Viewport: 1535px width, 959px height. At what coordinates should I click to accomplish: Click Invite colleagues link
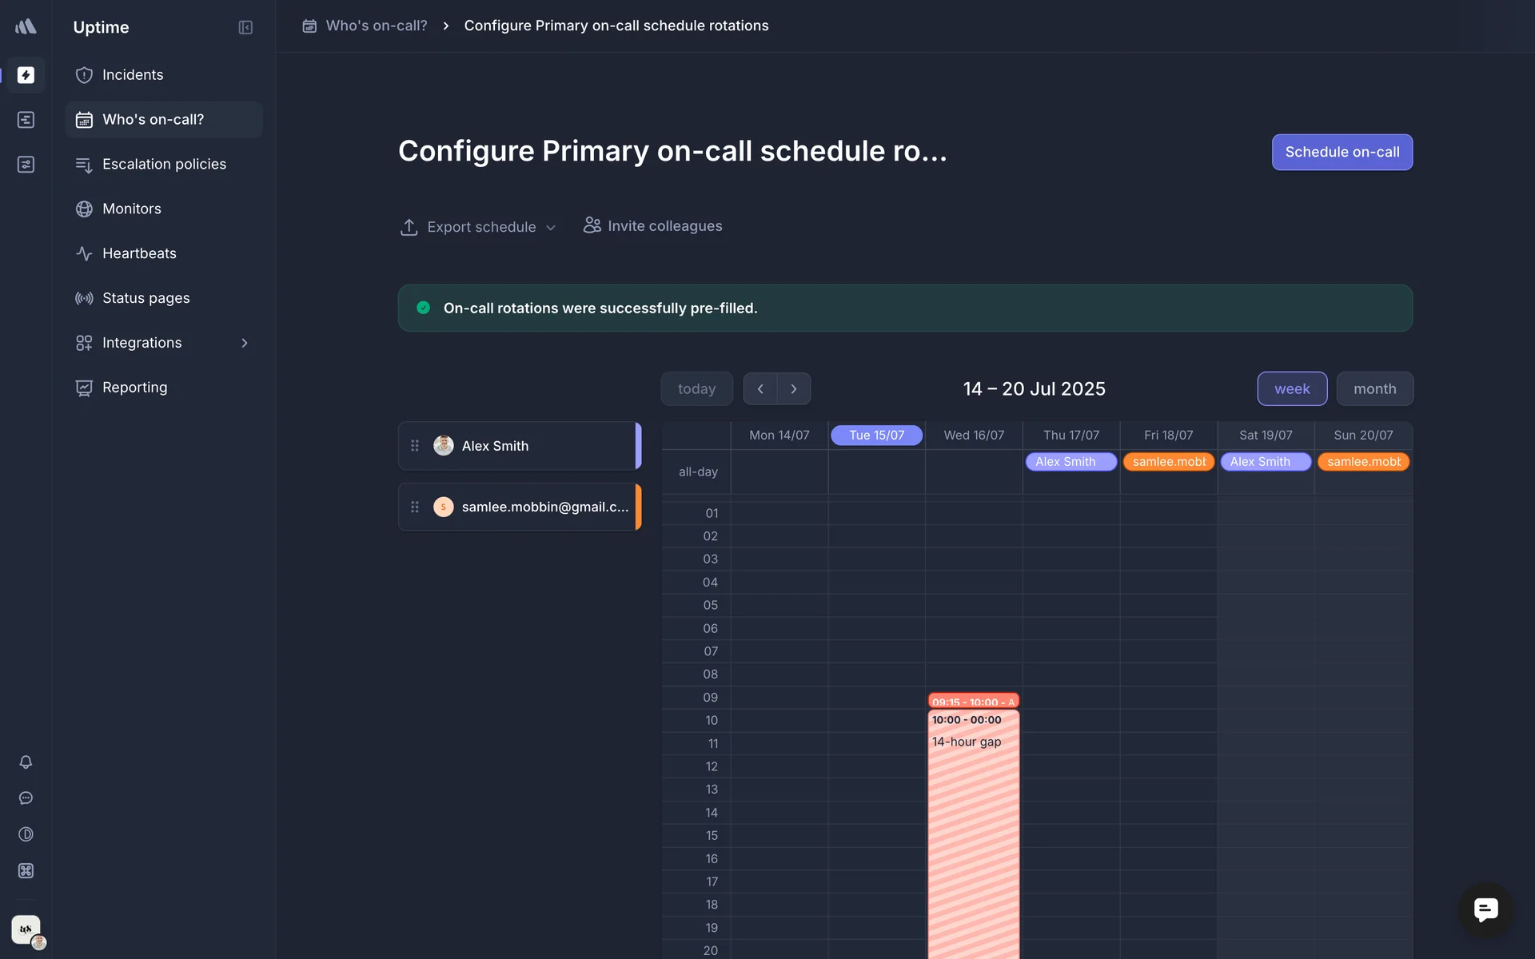point(653,226)
